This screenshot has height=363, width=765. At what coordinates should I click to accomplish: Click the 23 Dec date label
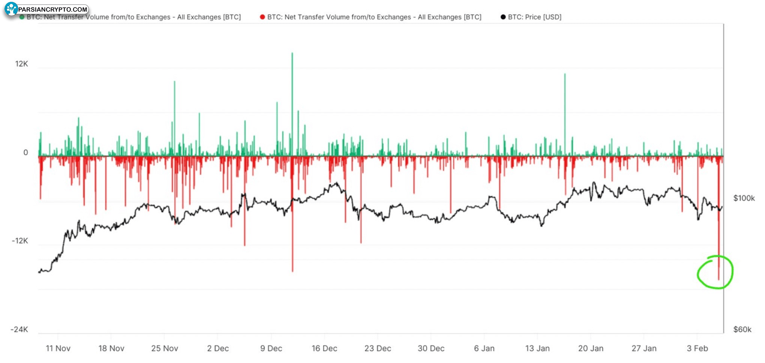coord(378,348)
